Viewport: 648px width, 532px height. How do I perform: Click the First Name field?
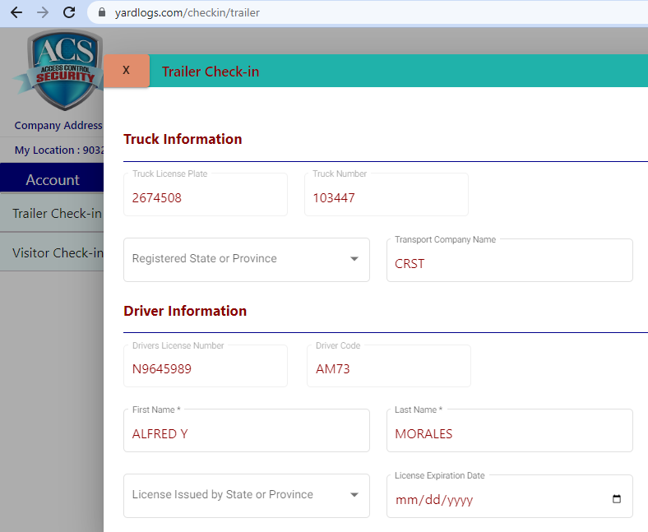[247, 430]
